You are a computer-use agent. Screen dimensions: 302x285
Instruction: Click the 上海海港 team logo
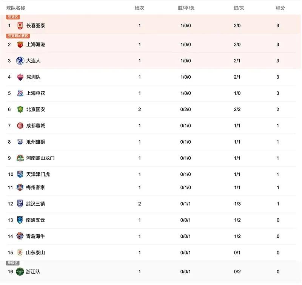[x=20, y=45]
